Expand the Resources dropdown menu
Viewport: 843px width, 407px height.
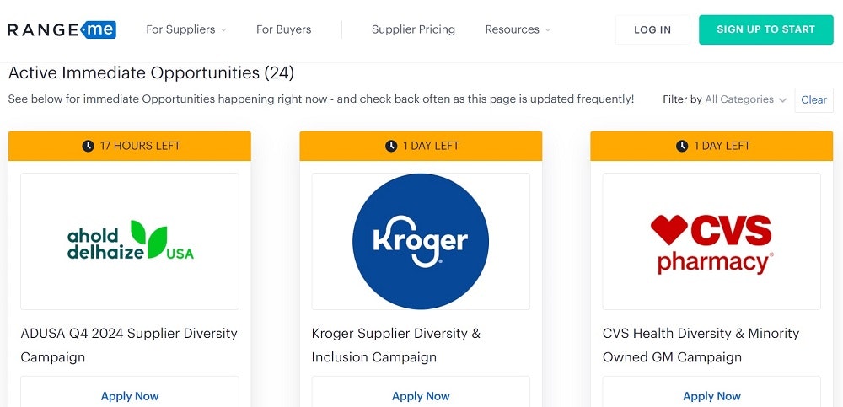[x=518, y=29]
